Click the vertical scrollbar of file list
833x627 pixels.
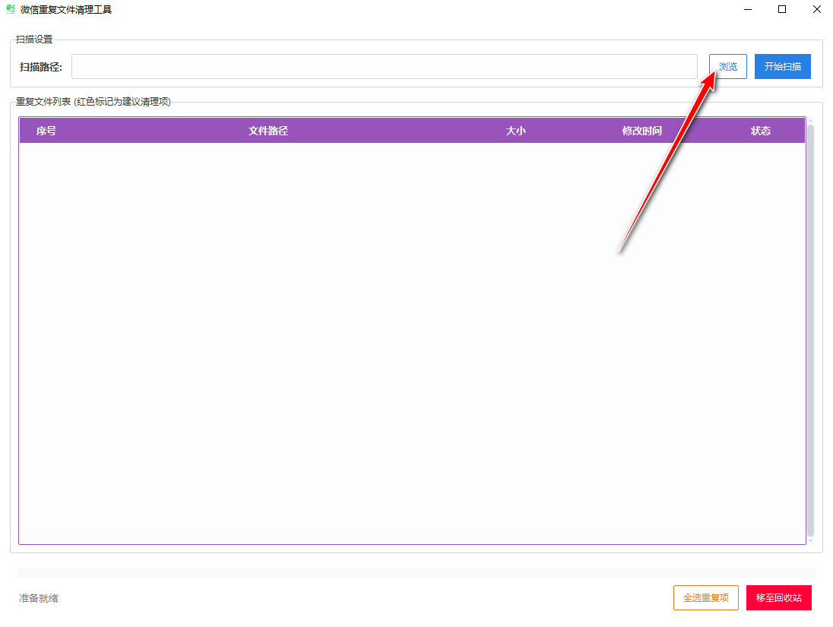pos(811,331)
